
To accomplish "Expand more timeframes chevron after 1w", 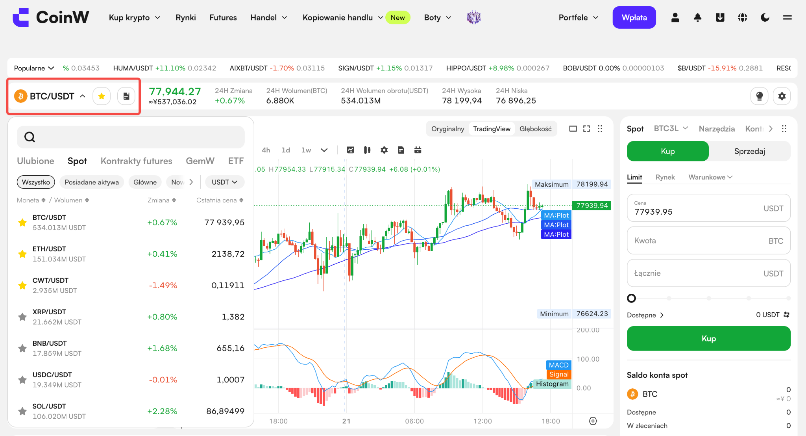I will [324, 150].
